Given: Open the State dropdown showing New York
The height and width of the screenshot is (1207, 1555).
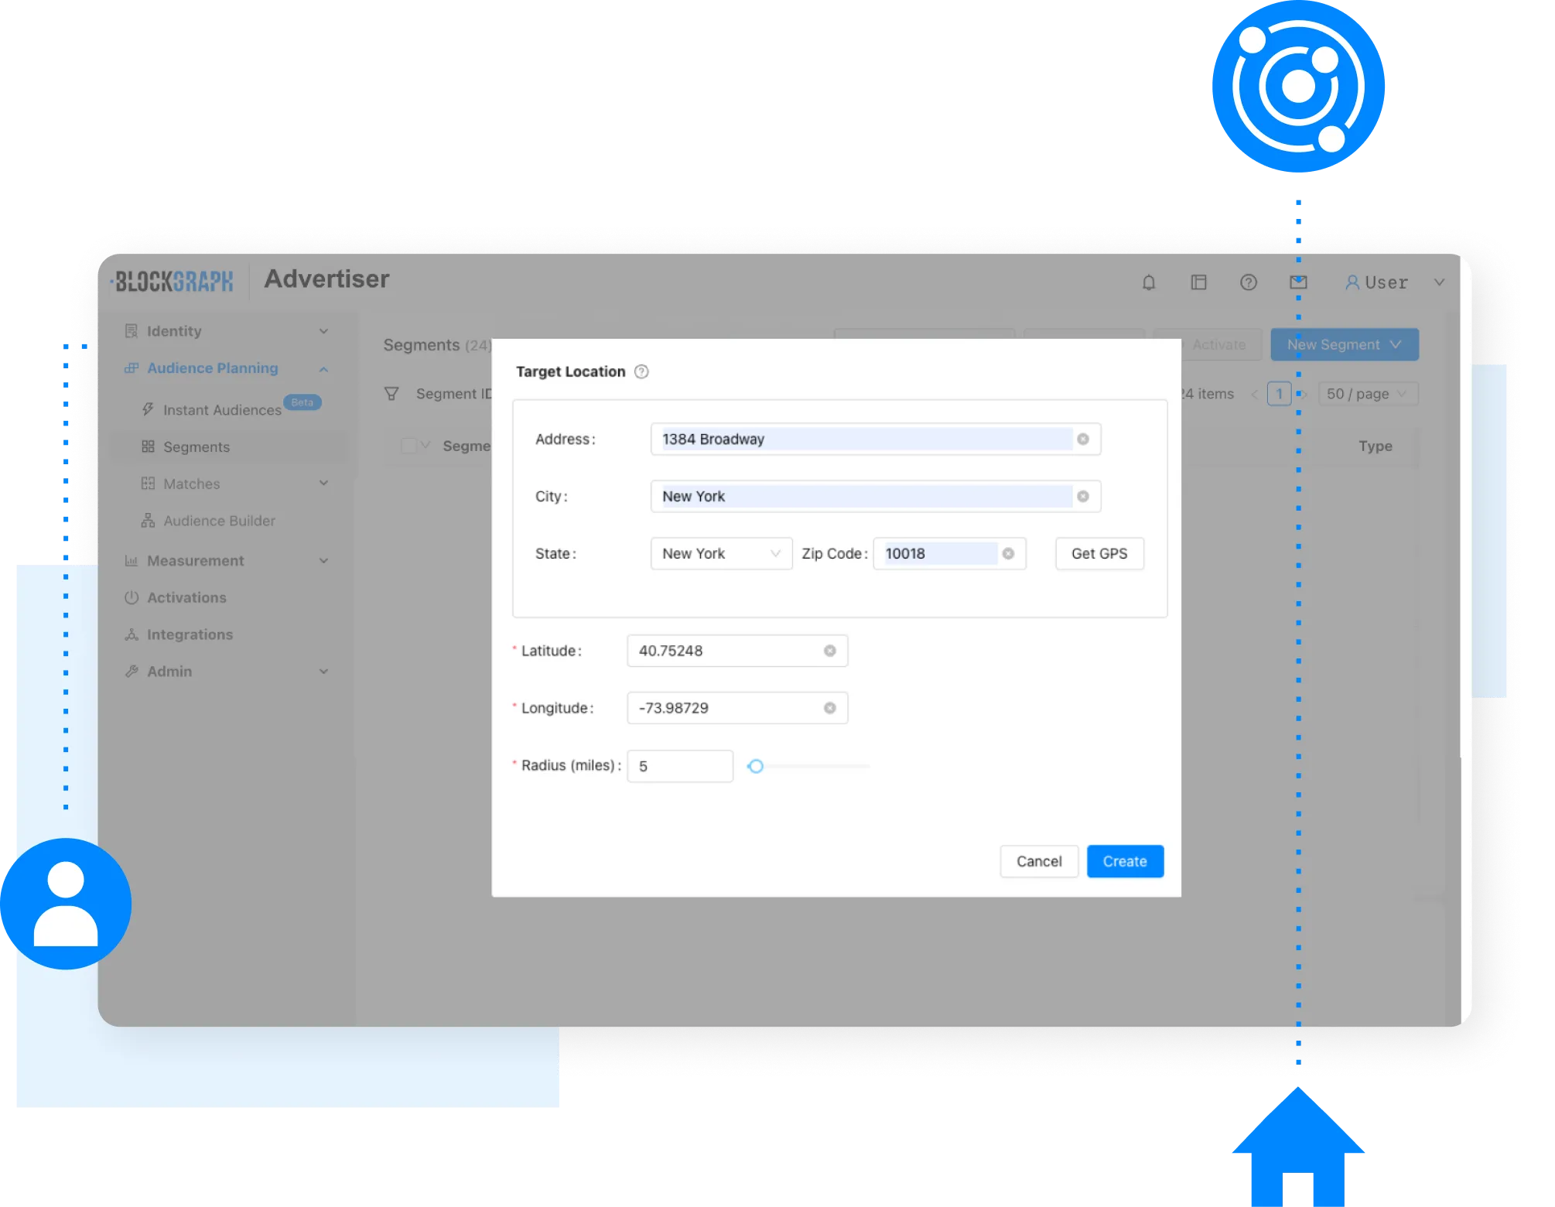Looking at the screenshot, I should pos(720,553).
